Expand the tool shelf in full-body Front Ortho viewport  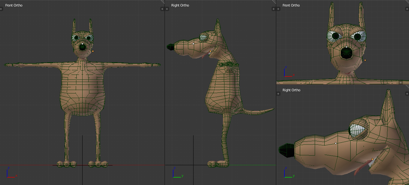coord(1,9)
